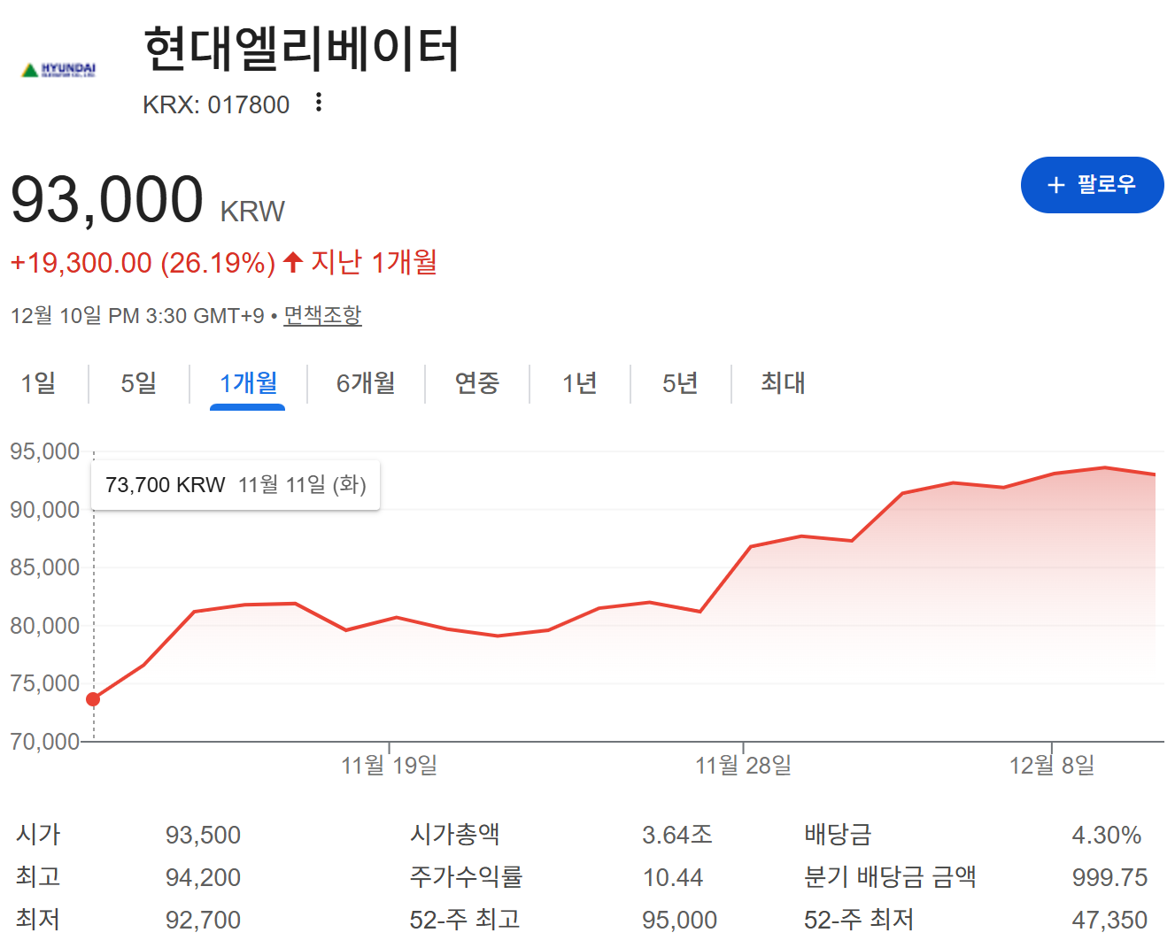
Task: Click the 현대엘리베이터 title heading
Action: [x=302, y=48]
